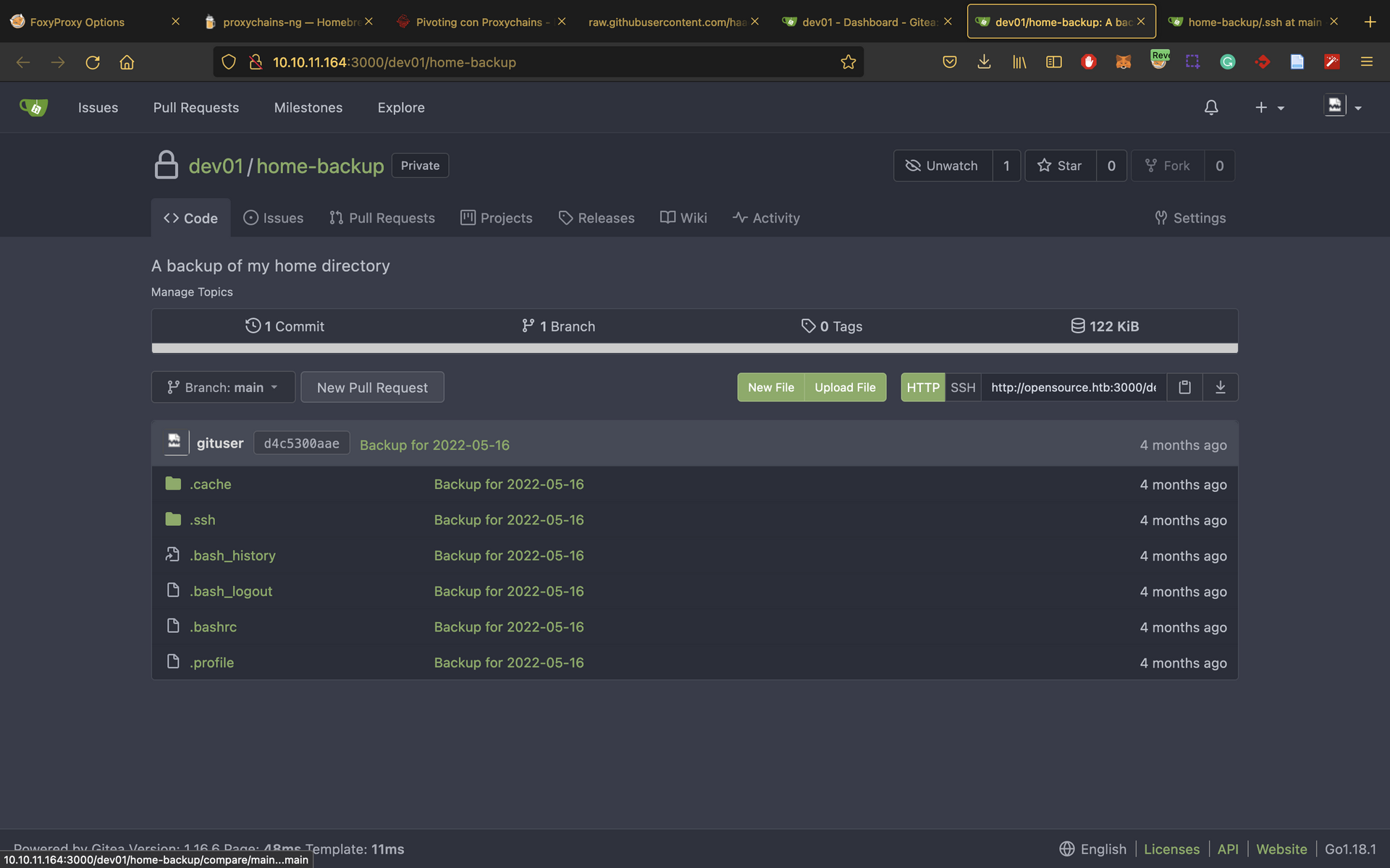
Task: Click the forward navigation arrow
Action: [58, 62]
